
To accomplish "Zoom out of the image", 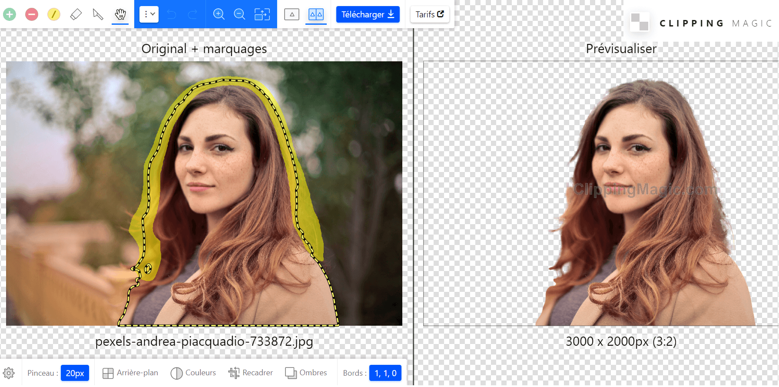I will 239,14.
